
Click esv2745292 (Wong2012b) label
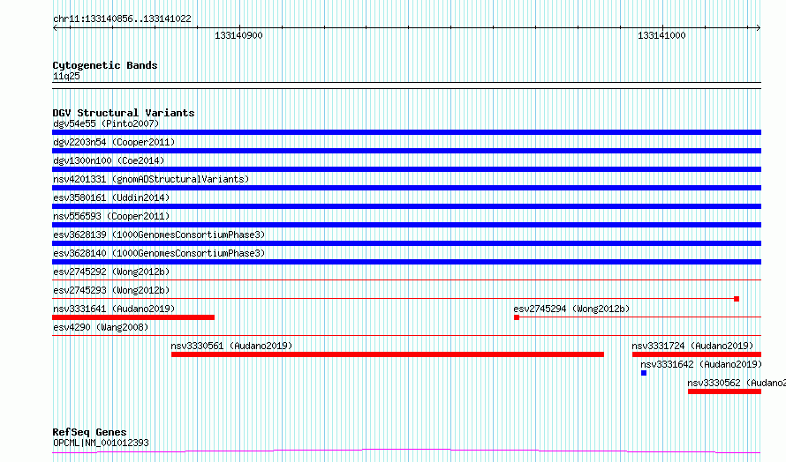(111, 272)
